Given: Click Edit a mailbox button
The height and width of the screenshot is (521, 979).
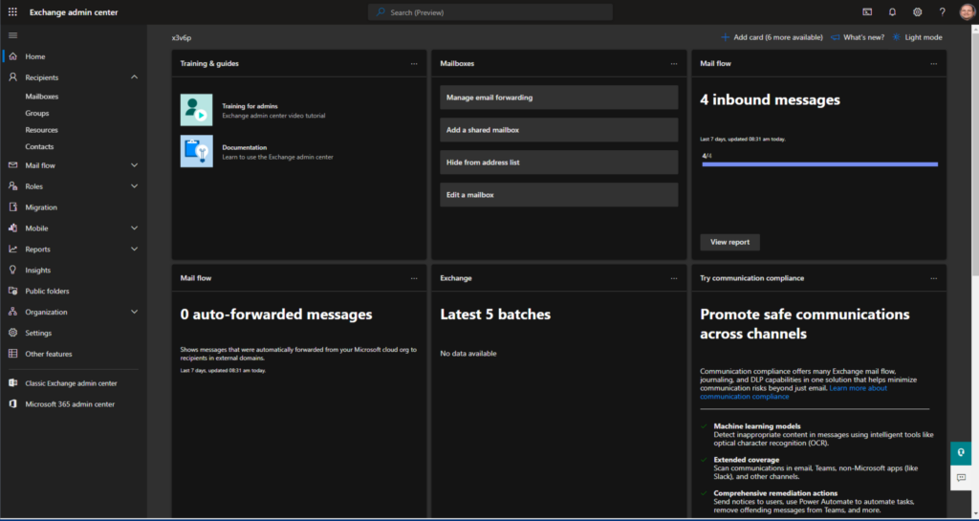Looking at the screenshot, I should [x=558, y=195].
